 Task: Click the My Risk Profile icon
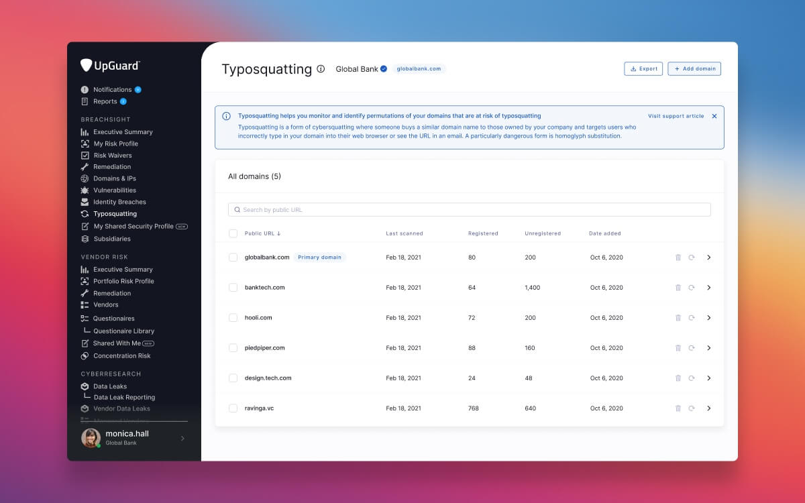85,144
